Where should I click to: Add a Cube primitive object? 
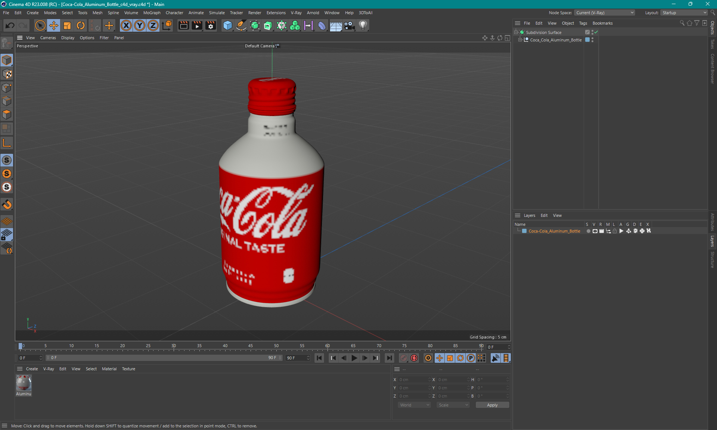click(227, 25)
